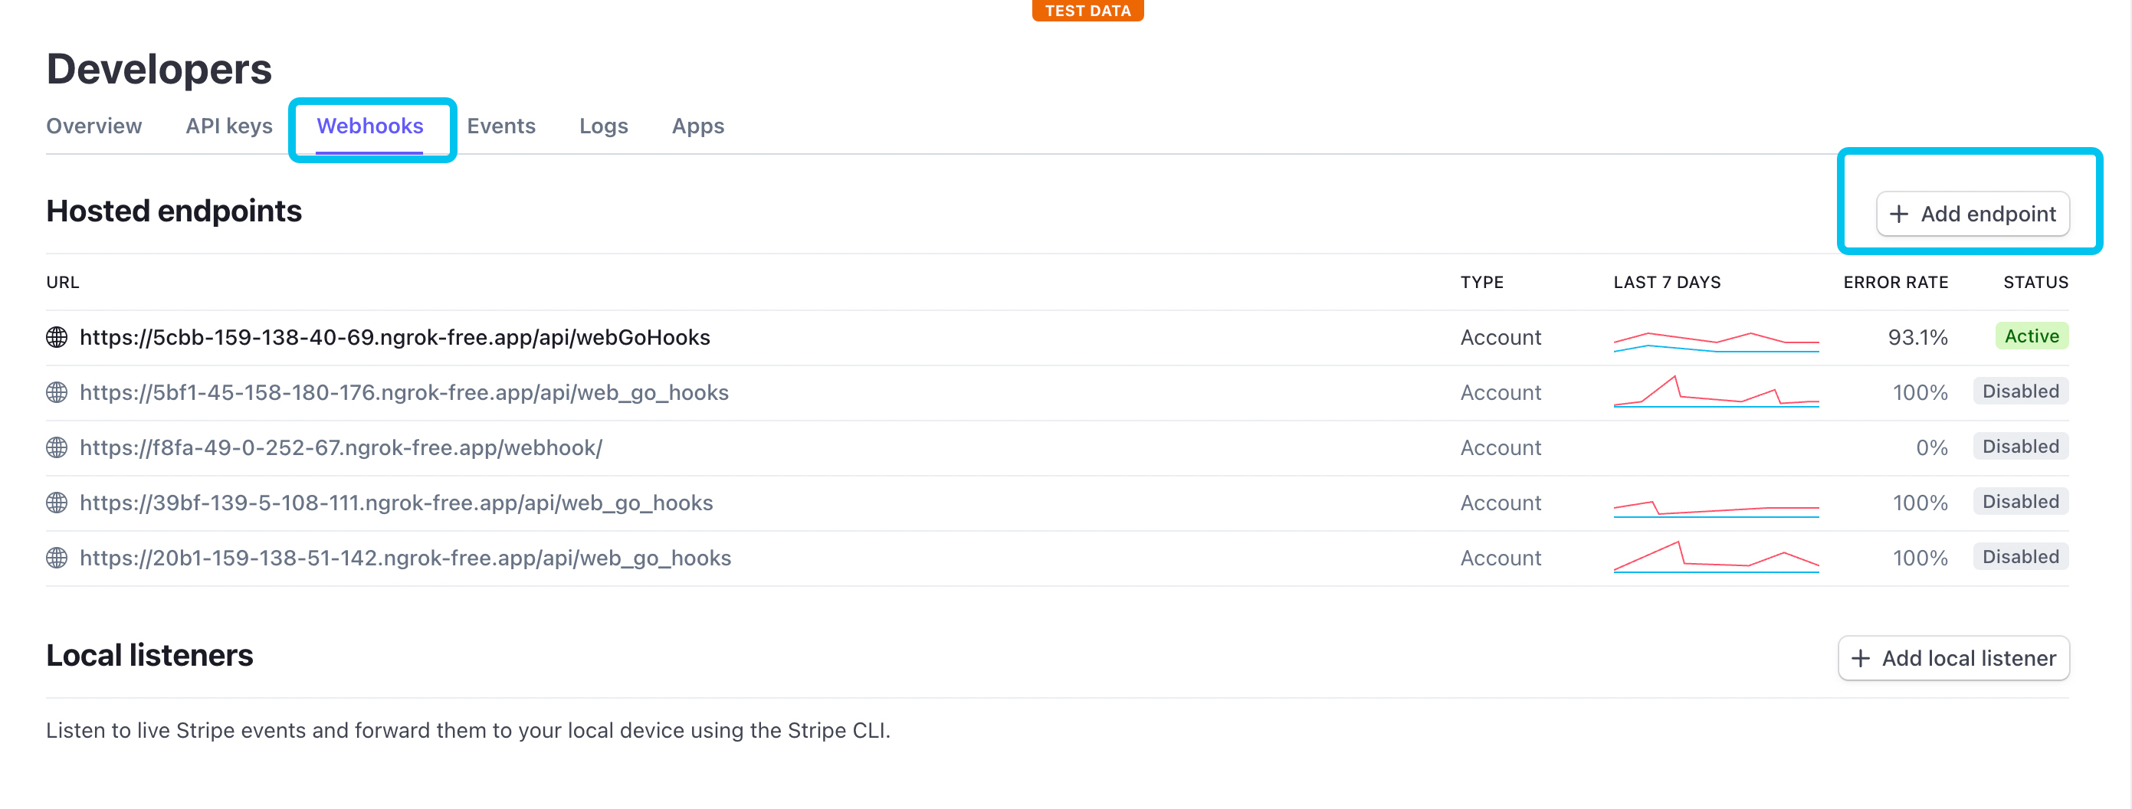Viewport: 2132px width, 809px height.
Task: Click the Add local listener button
Action: (x=1954, y=658)
